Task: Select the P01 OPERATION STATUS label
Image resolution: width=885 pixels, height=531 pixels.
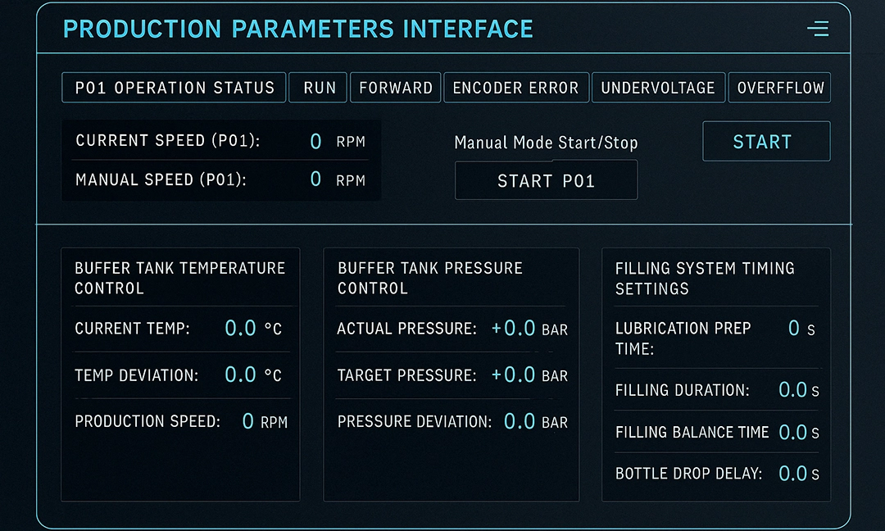Action: point(174,88)
